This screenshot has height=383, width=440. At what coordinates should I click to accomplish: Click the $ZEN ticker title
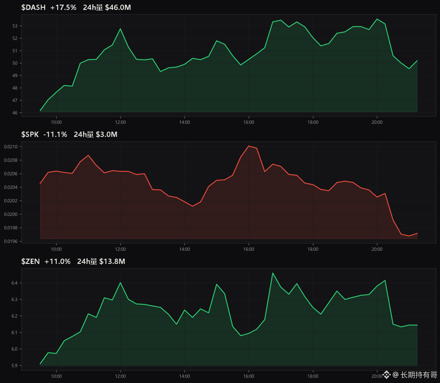pyautogui.click(x=30, y=261)
